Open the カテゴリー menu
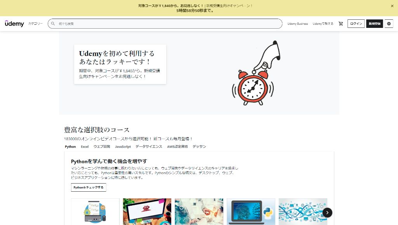Screen dimensions: 398x225 [x=36, y=24]
